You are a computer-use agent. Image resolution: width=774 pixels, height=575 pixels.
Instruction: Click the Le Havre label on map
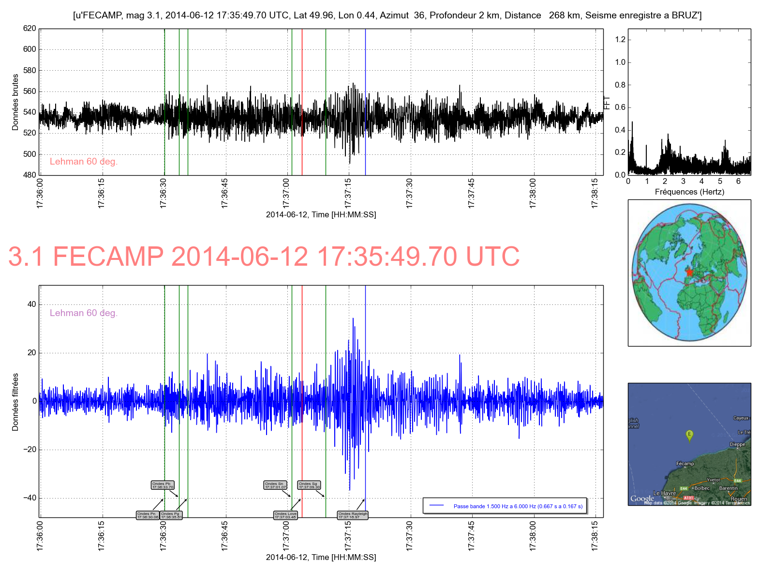coord(664,493)
